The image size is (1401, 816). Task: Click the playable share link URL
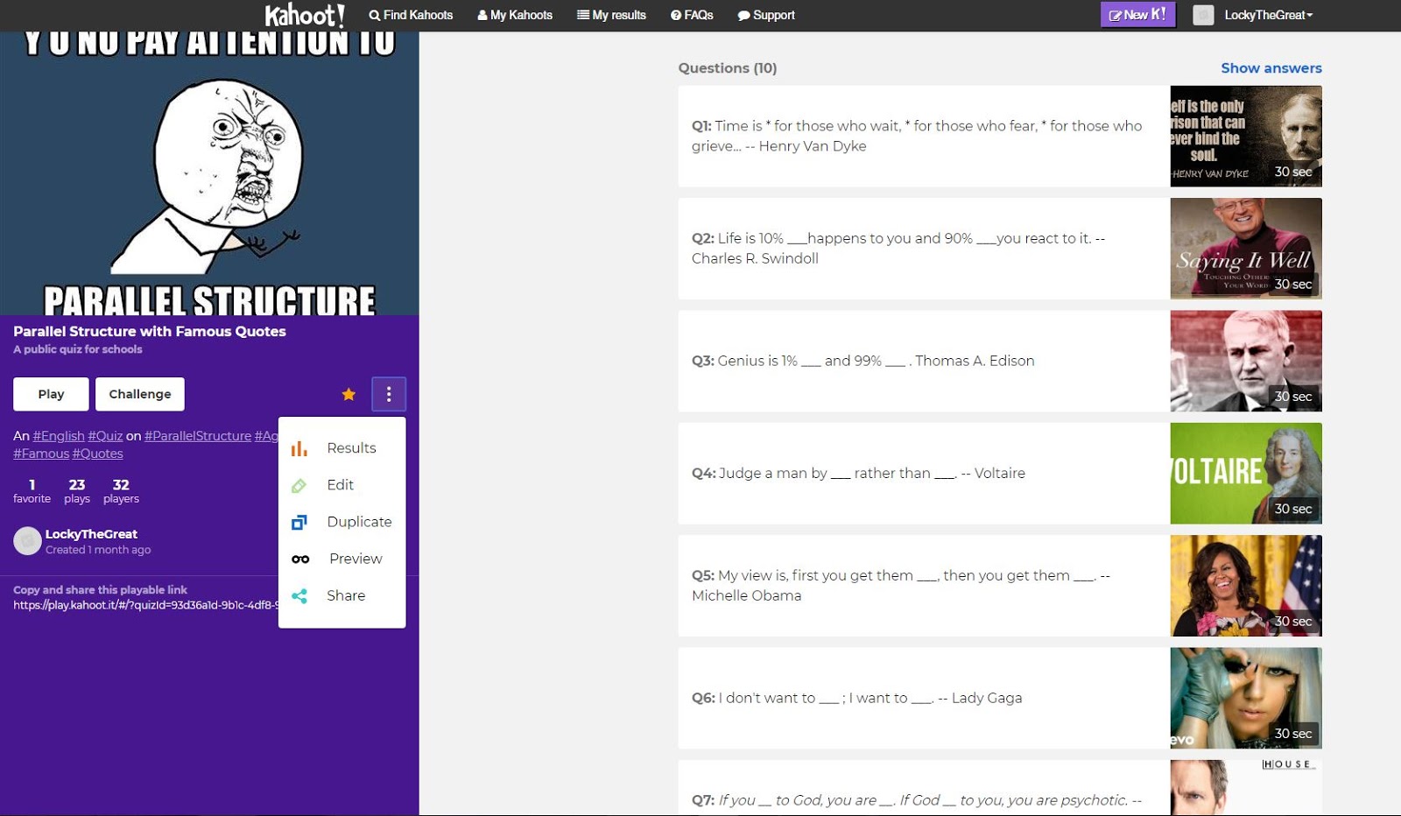145,605
